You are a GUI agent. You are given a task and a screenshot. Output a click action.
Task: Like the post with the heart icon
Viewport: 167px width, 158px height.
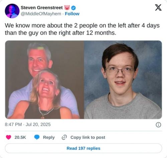[x=8, y=137]
